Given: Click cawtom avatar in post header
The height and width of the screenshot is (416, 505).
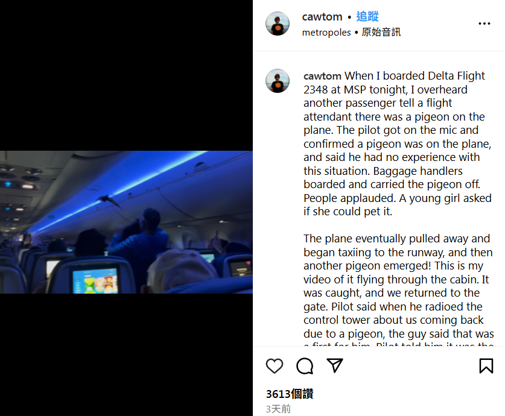Looking at the screenshot, I should point(278,24).
